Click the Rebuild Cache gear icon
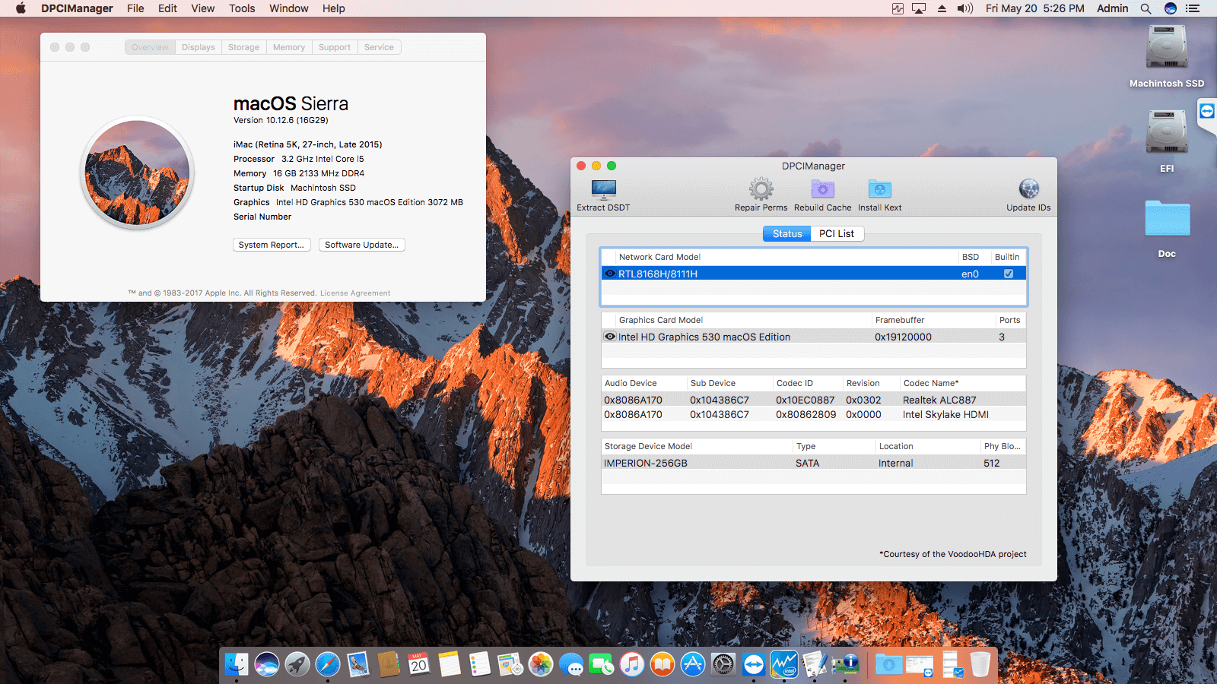This screenshot has width=1217, height=684. tap(823, 190)
